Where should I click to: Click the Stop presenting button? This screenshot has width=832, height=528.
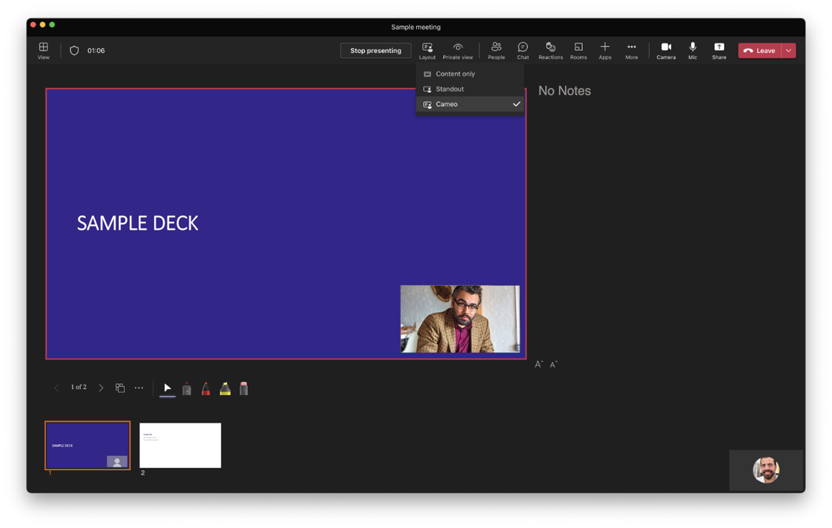[375, 50]
